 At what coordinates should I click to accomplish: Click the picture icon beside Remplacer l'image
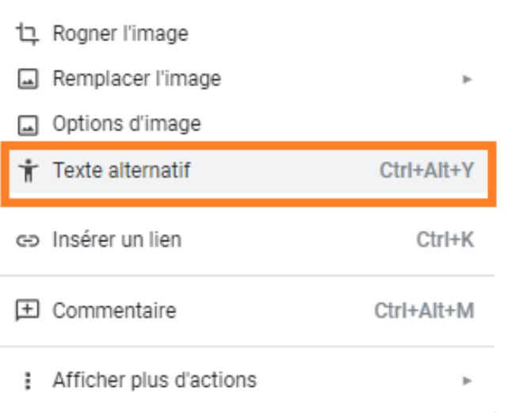(28, 79)
